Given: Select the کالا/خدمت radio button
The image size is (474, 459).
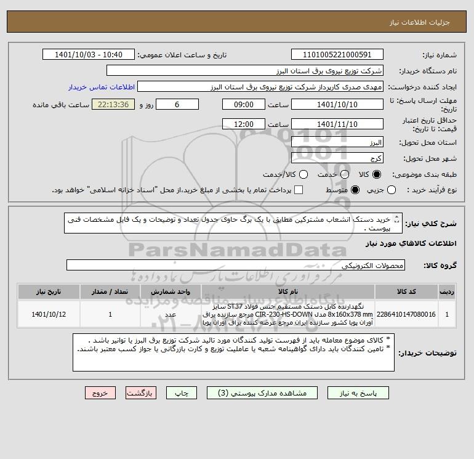Looking at the screenshot, I should [303, 174].
